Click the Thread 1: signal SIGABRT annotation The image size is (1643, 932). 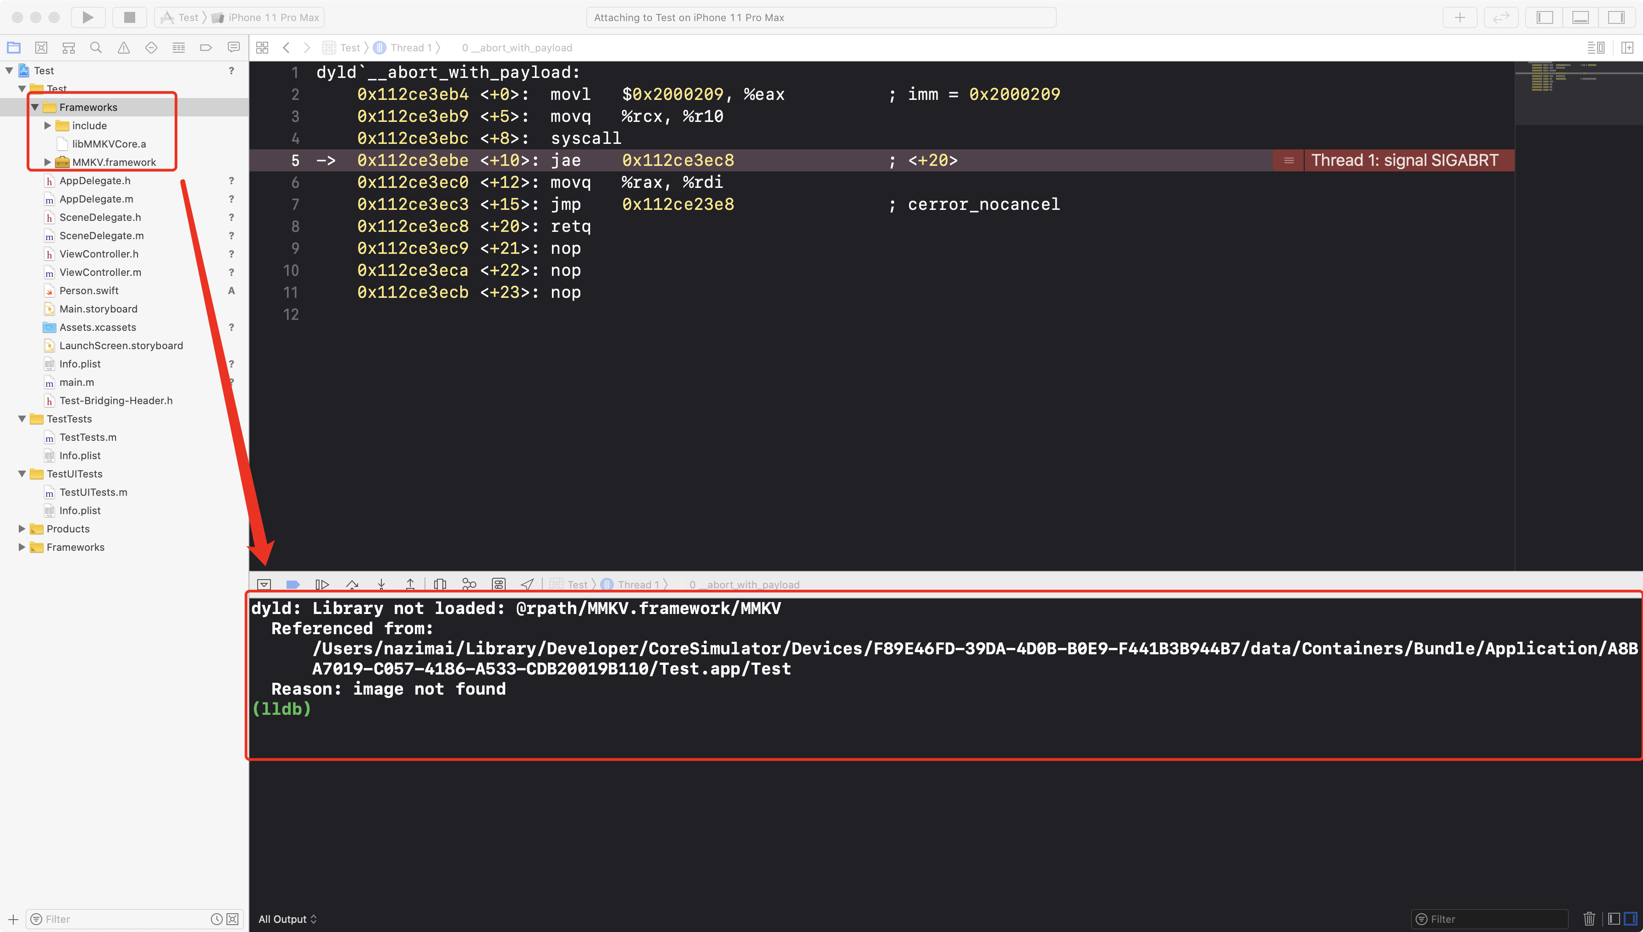click(1404, 160)
